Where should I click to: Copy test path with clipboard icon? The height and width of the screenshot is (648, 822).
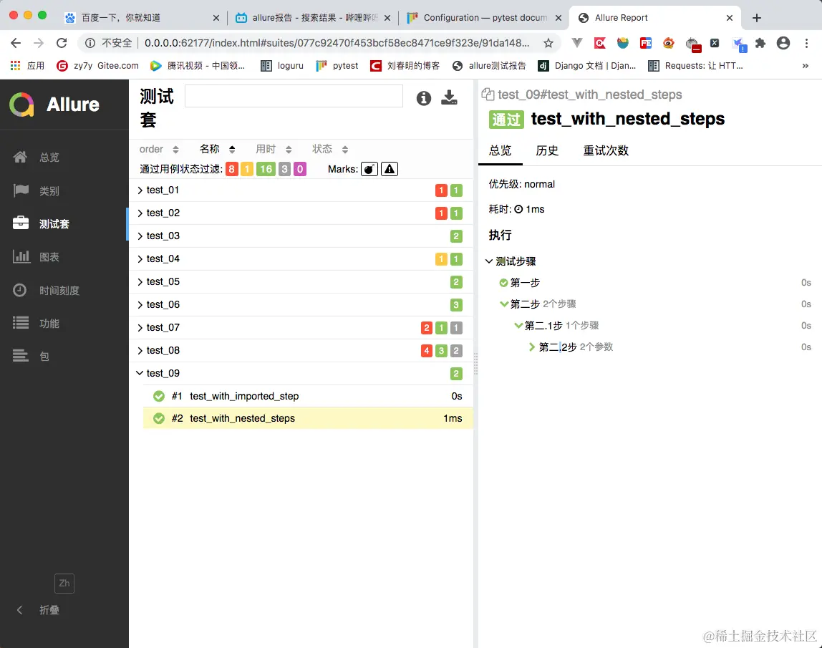488,95
